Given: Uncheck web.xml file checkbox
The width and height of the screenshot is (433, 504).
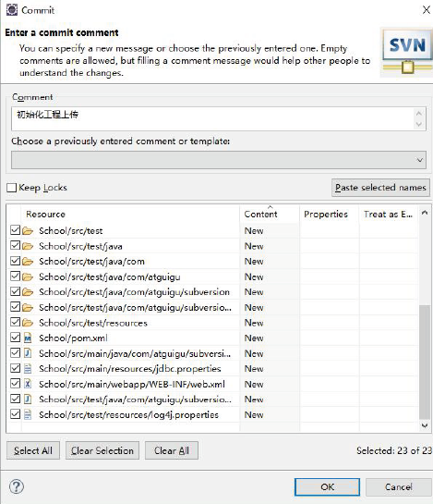Looking at the screenshot, I should (15, 384).
